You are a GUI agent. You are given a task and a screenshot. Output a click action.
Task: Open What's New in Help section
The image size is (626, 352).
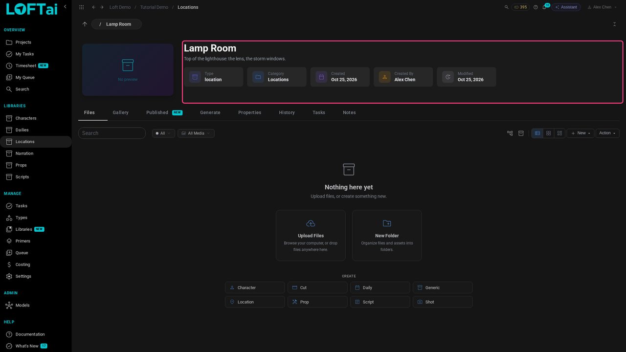[36, 346]
